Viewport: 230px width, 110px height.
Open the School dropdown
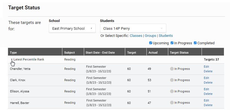72,28
